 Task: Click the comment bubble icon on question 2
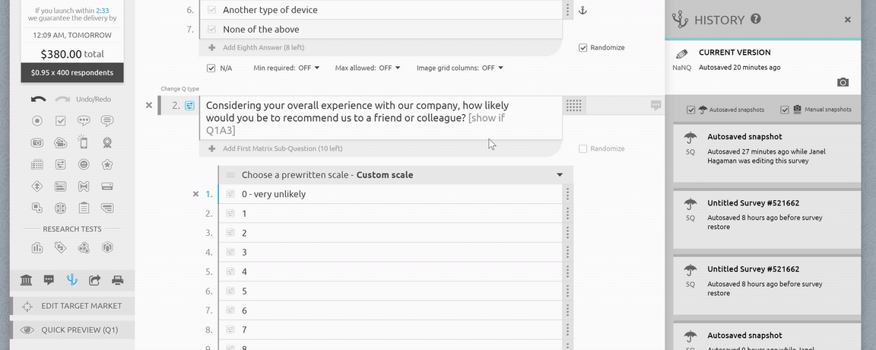pyautogui.click(x=656, y=105)
